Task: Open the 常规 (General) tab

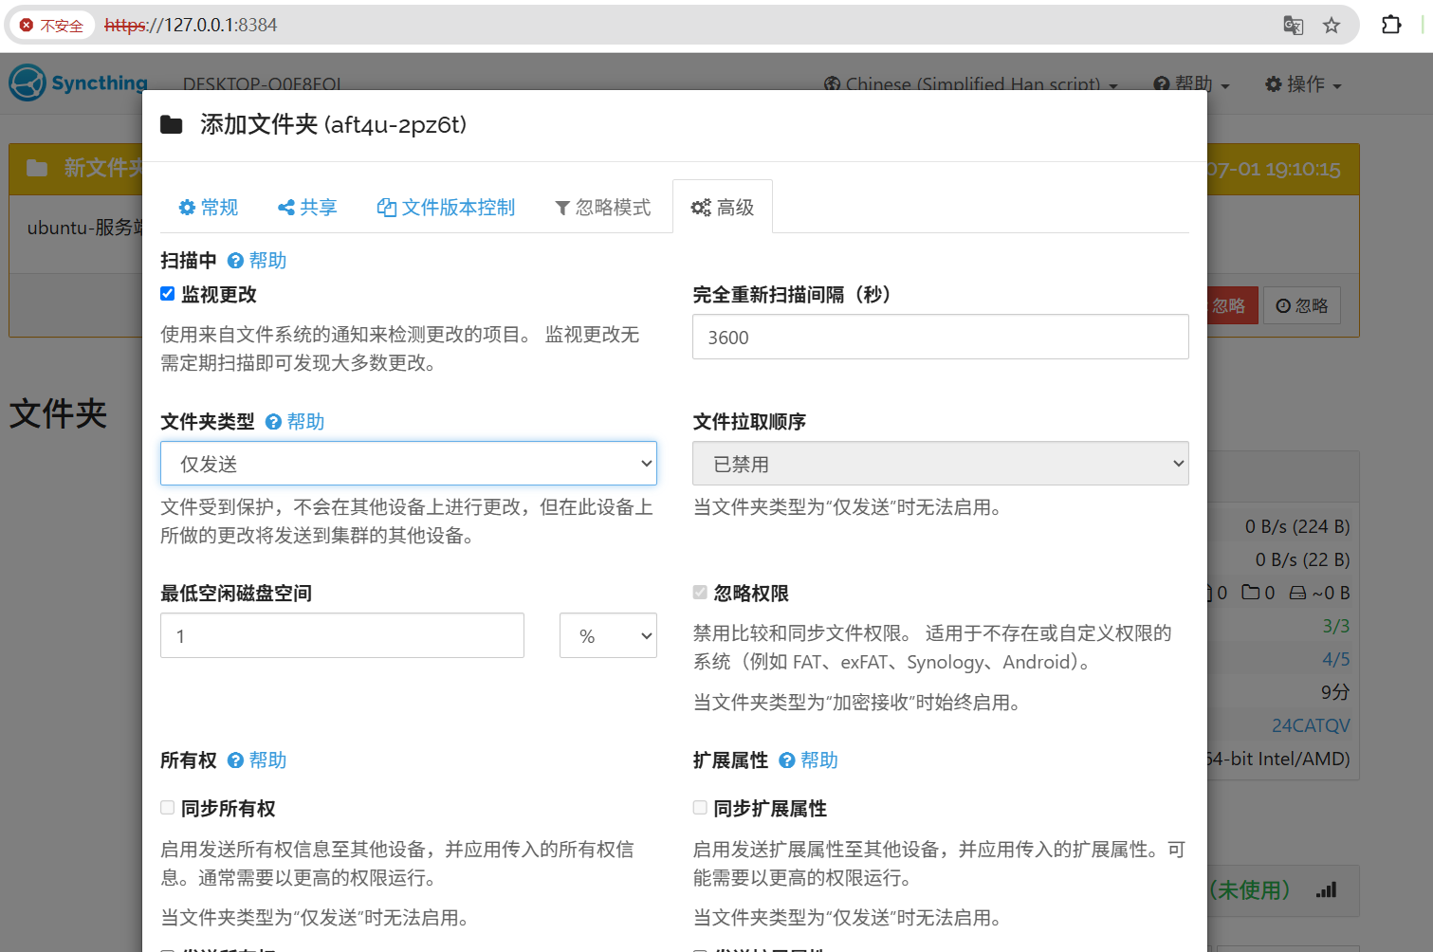Action: [209, 207]
